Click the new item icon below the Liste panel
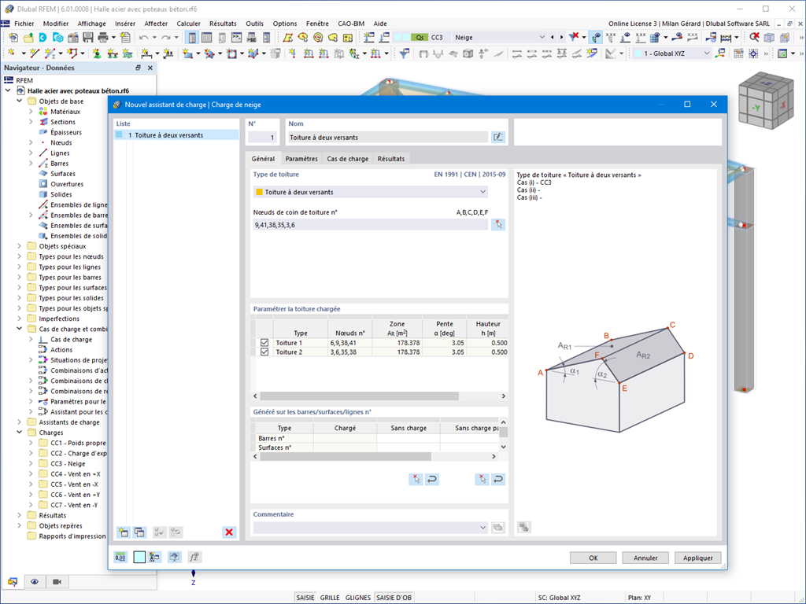The width and height of the screenshot is (806, 604). tap(123, 532)
